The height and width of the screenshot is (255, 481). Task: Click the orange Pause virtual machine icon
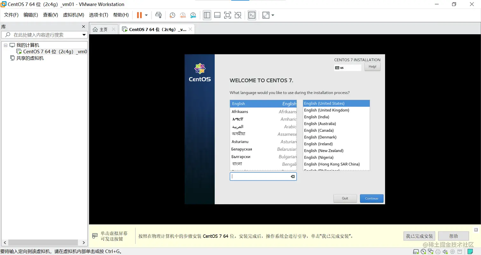coord(139,15)
